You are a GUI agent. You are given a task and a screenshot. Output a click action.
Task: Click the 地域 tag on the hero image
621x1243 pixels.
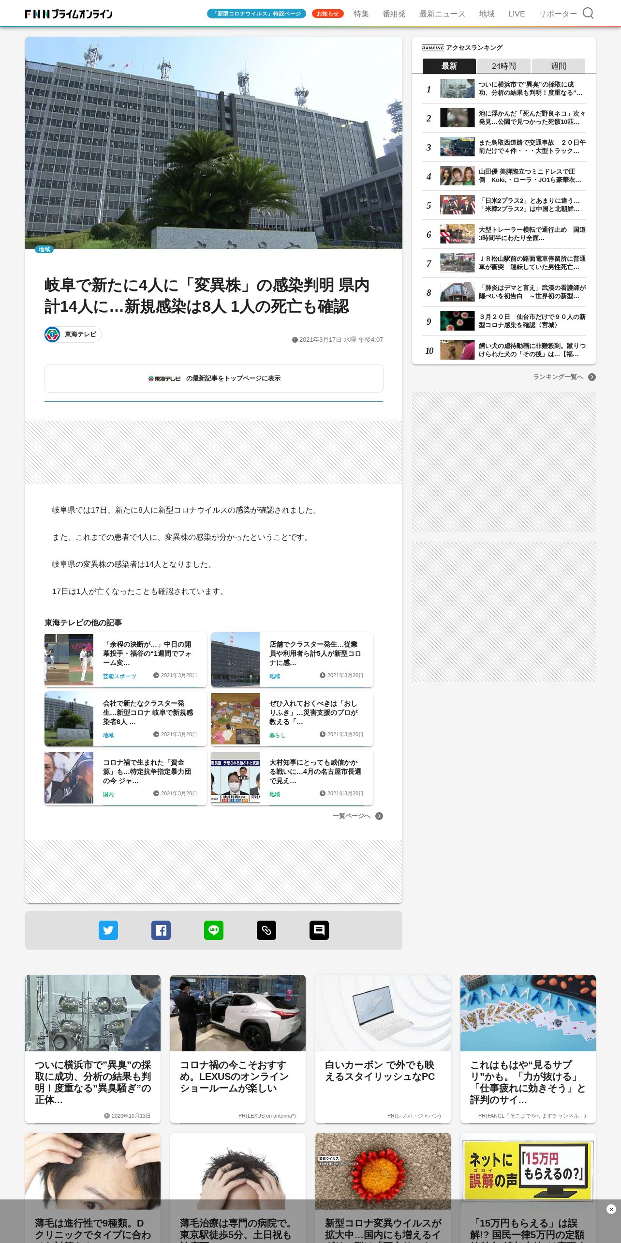(x=44, y=249)
